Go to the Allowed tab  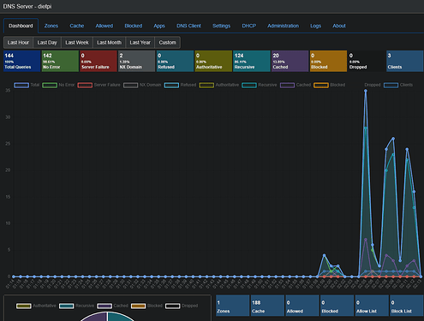[x=105, y=26]
